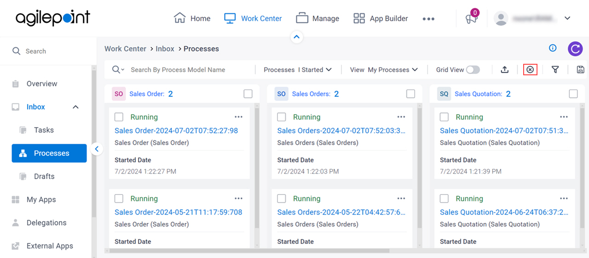589x258 pixels.
Task: Select checkbox on Sales Quotation-2024-07-02 card
Action: [444, 117]
